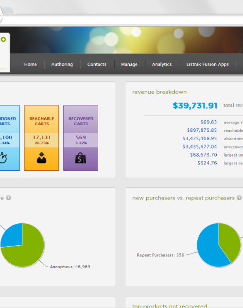The height and width of the screenshot is (308, 243).
Task: Click the Anonymous: 46,969 label
Action: pos(70,267)
